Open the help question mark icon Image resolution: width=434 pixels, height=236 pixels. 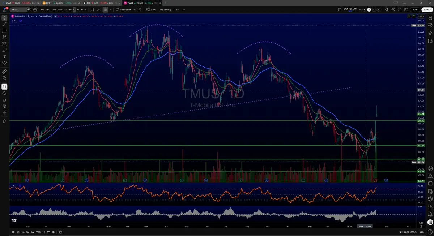430,232
